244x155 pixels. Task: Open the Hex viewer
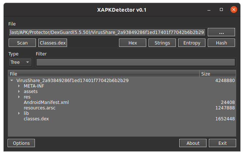tap(133, 43)
